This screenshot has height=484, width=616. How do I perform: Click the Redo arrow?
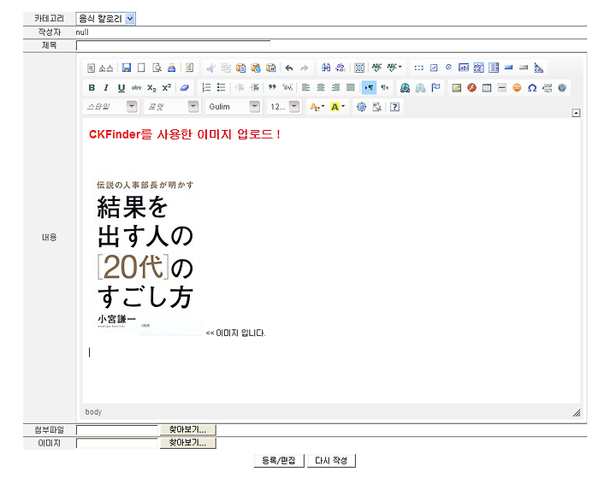coord(304,68)
